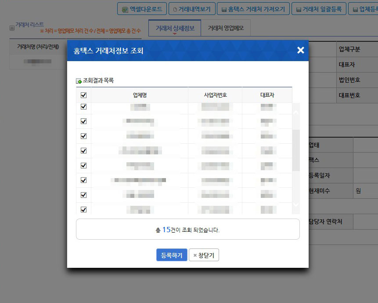The width and height of the screenshot is (378, 303).
Task: Switch to 거래처 영업메모 tab
Action: (x=226, y=28)
